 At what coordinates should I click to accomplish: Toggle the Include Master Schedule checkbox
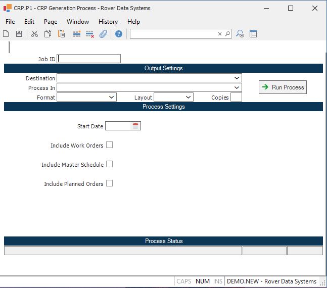pyautogui.click(x=109, y=164)
